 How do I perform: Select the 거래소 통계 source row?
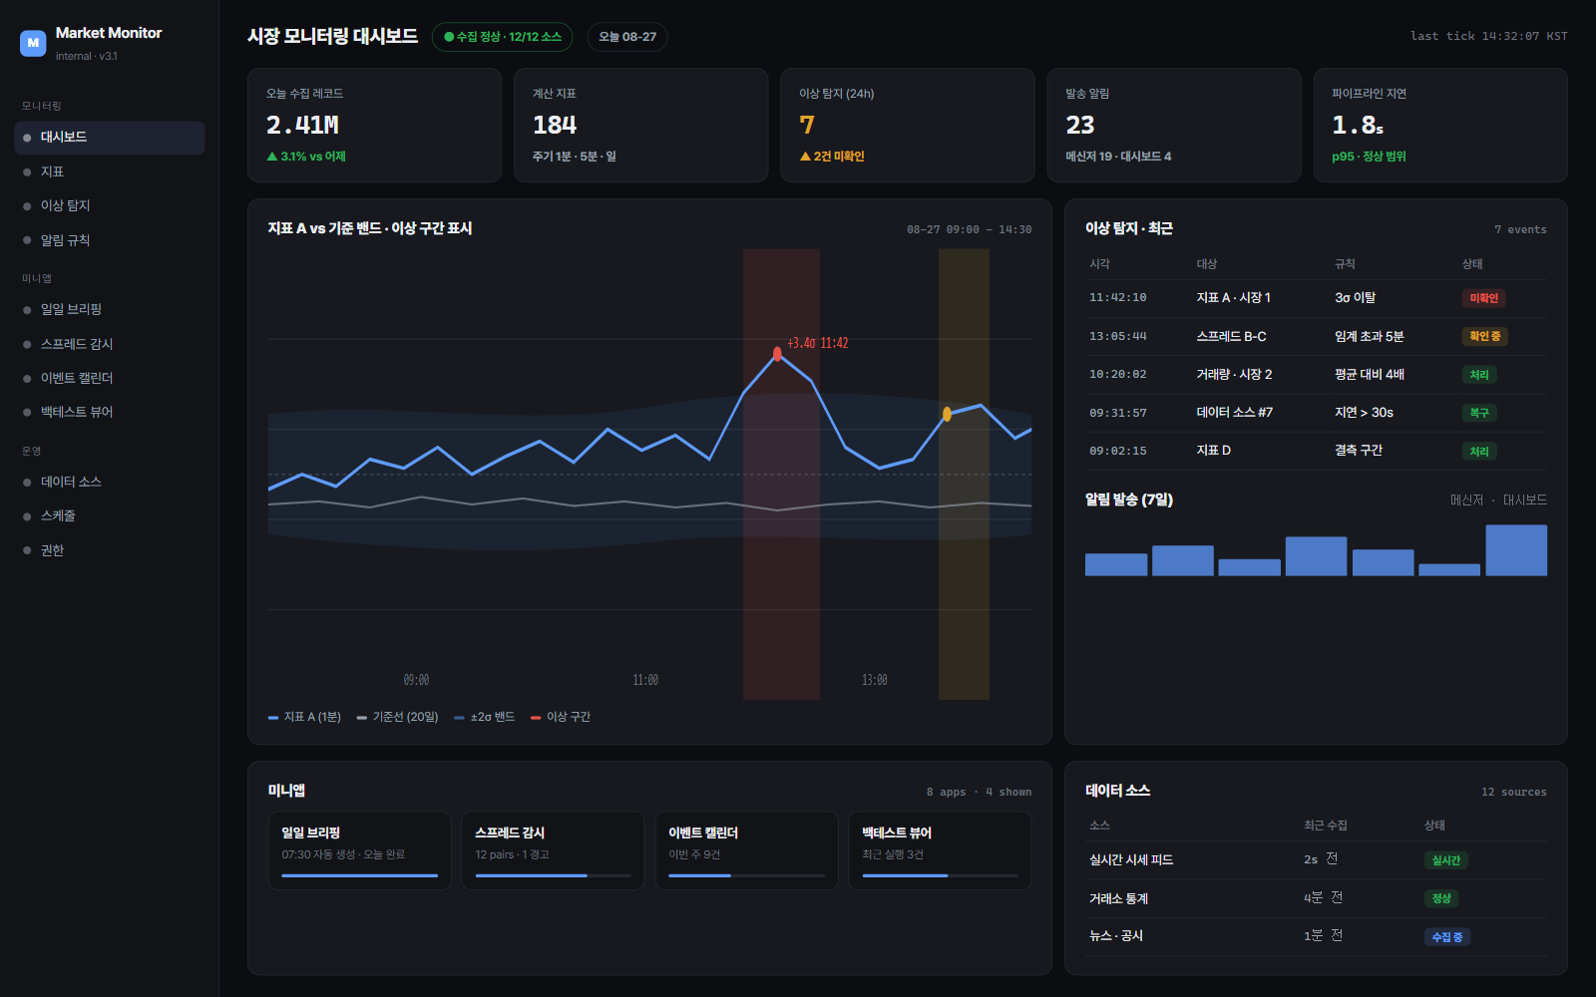pyautogui.click(x=1317, y=898)
